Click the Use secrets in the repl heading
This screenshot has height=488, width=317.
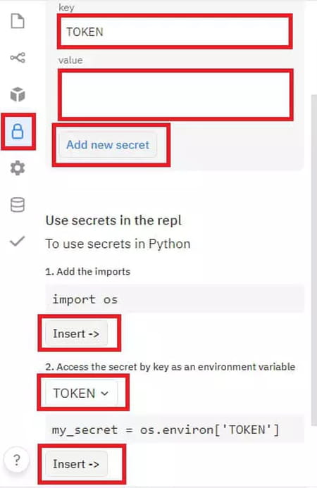[113, 220]
